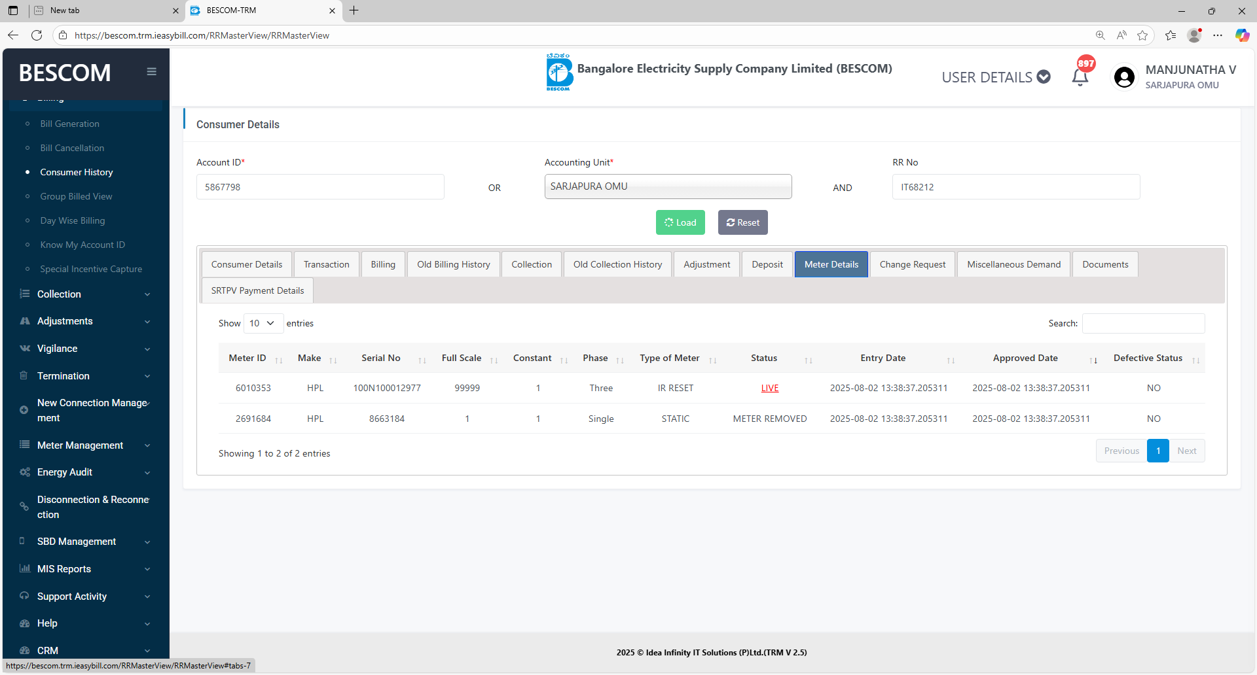The image size is (1257, 675).
Task: Sort table by Defective Status column
Action: 1148,358
